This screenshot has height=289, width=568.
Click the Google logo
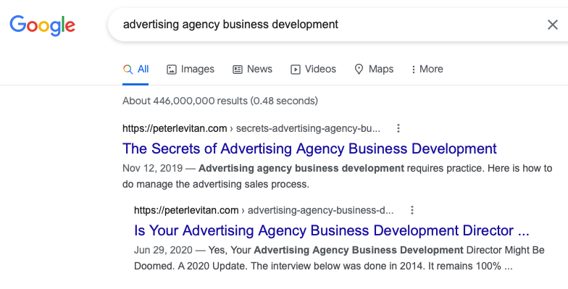tap(42, 25)
